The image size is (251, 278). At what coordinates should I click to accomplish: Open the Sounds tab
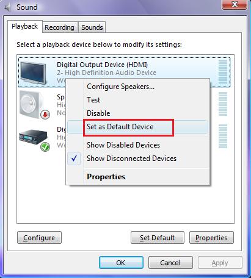click(92, 27)
